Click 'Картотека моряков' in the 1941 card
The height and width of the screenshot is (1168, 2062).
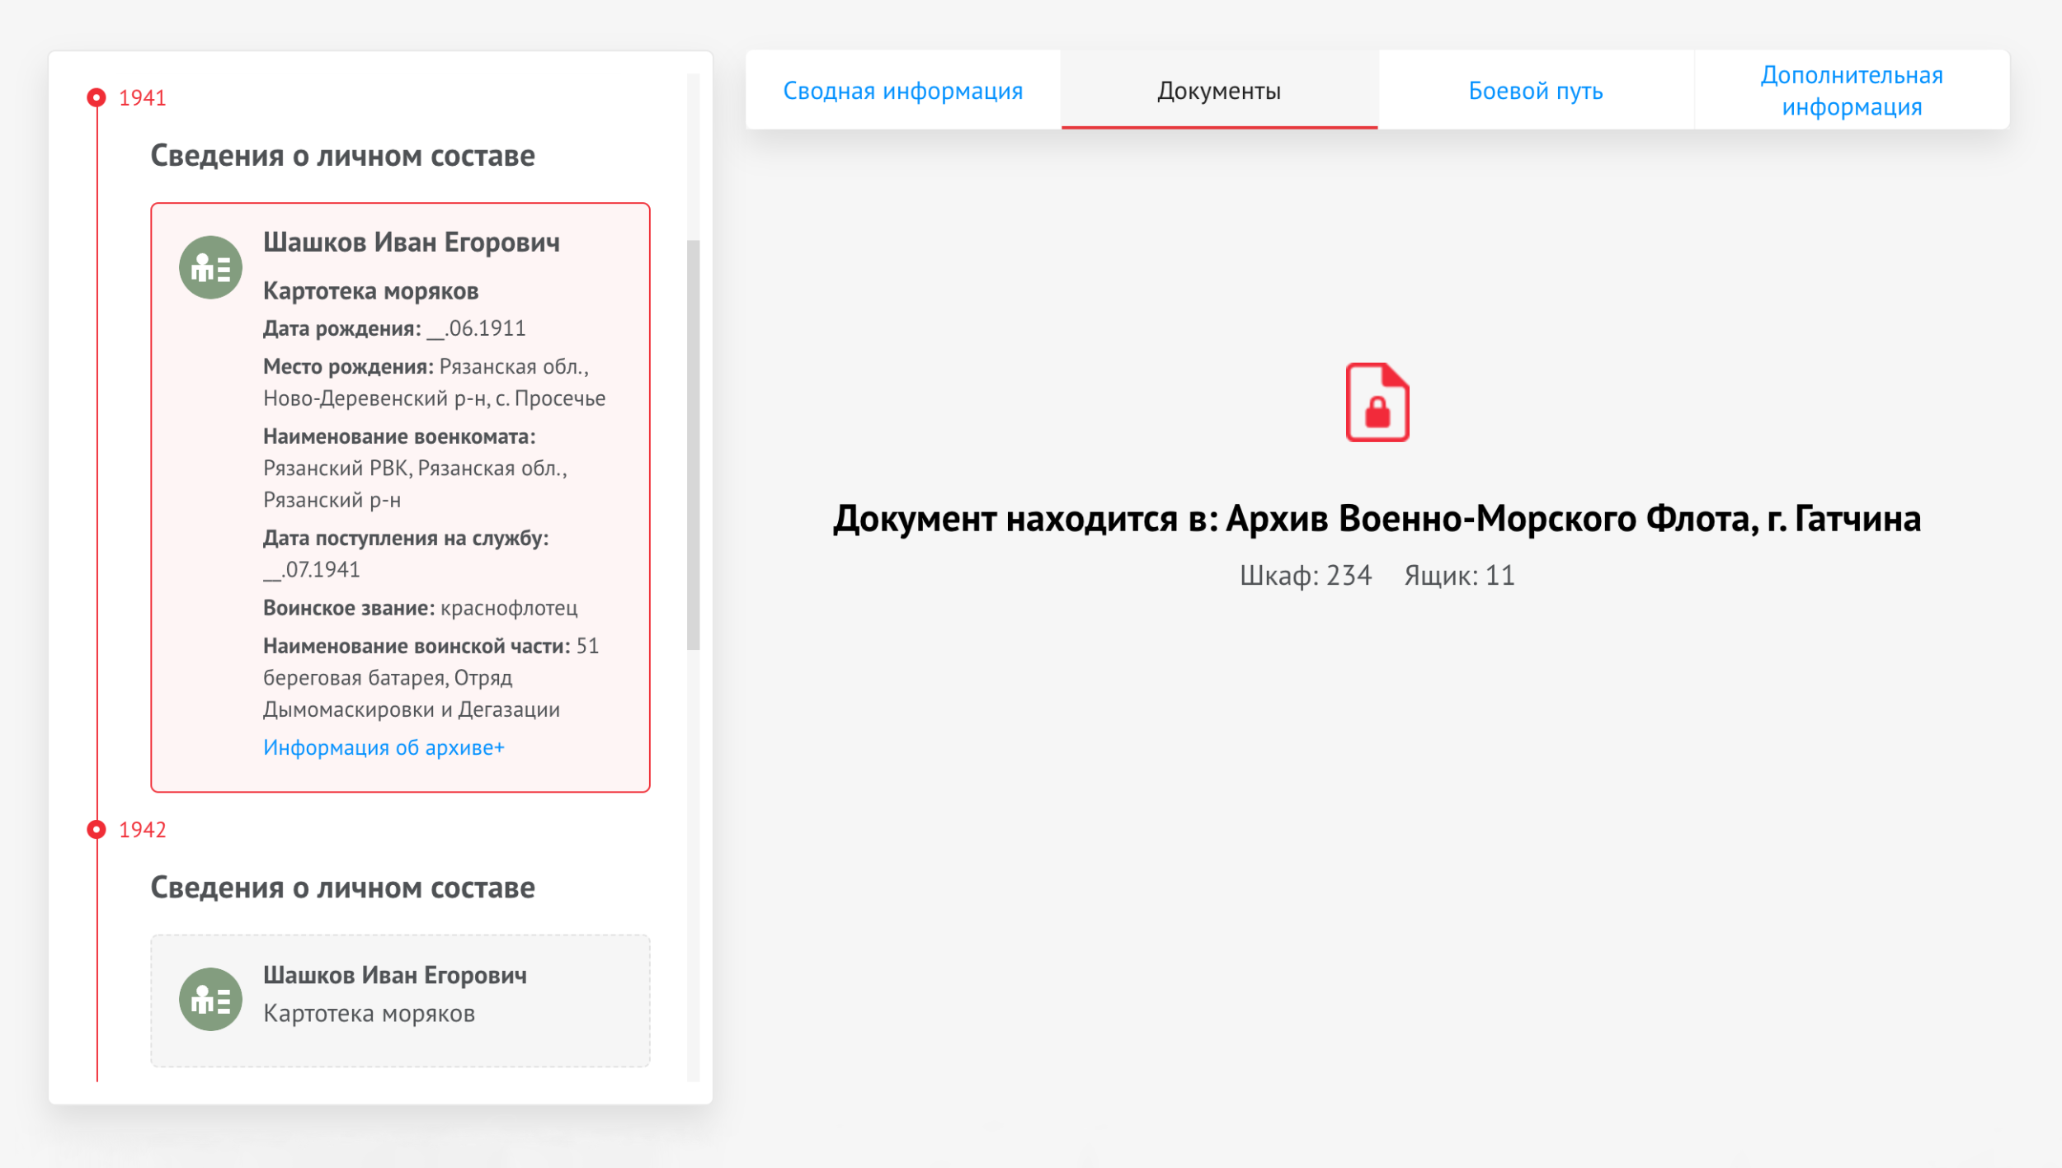(370, 291)
